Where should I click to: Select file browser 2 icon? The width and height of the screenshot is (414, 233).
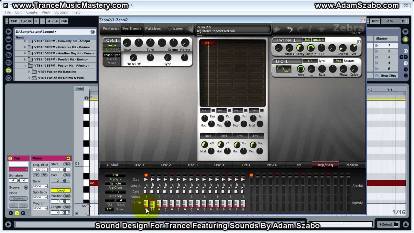pyautogui.click(x=9, y=62)
